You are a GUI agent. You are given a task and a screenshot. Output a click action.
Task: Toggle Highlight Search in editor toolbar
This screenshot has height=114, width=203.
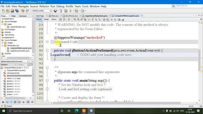point(85,20)
